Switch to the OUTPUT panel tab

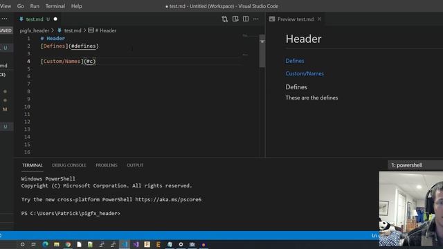[x=135, y=165]
